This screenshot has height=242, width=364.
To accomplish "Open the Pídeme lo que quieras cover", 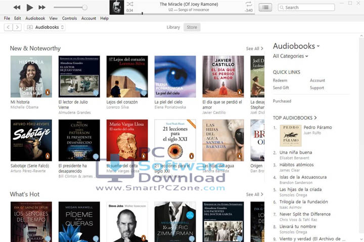I will (x=79, y=222).
